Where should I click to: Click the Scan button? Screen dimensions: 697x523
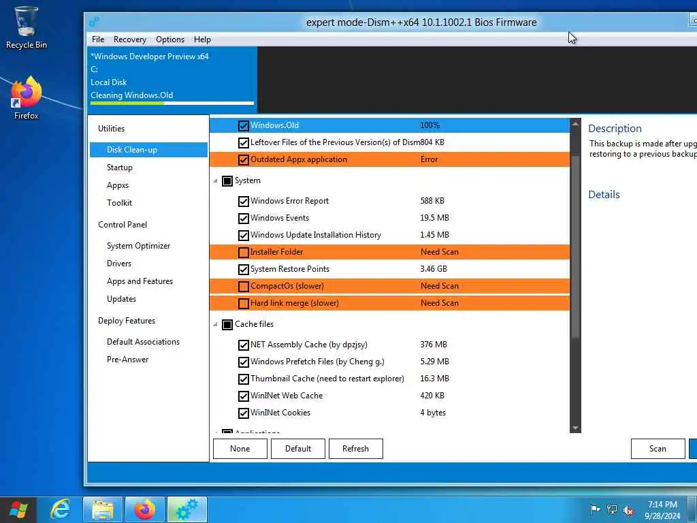658,449
